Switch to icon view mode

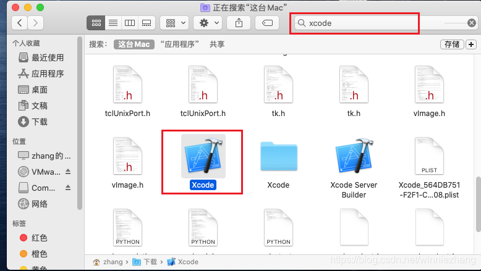tap(96, 23)
